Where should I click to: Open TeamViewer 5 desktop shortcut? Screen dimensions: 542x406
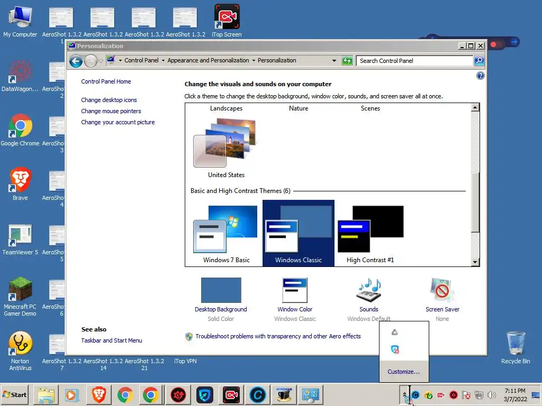point(20,239)
